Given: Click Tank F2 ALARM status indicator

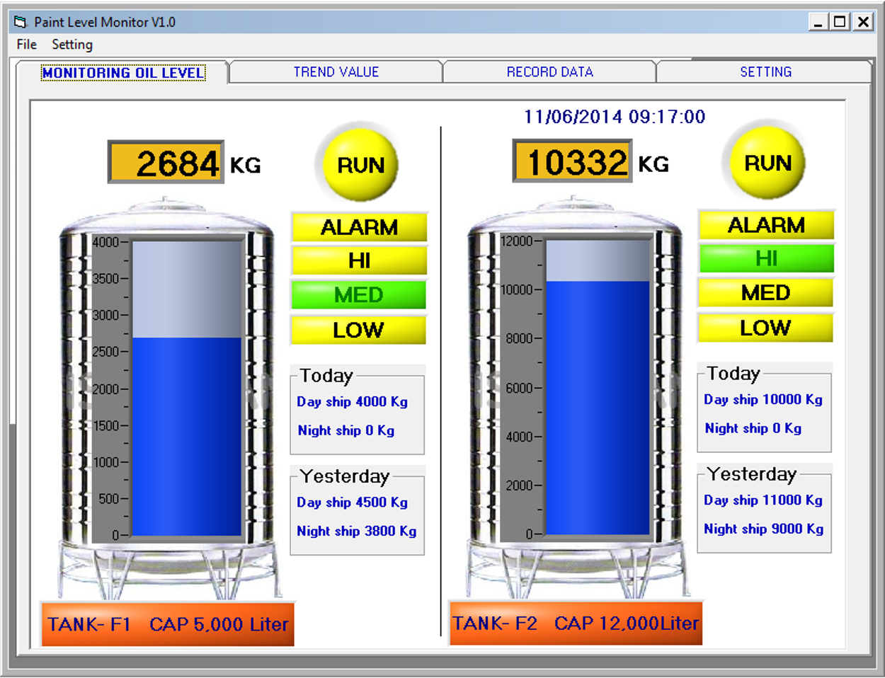Looking at the screenshot, I should click(x=766, y=225).
